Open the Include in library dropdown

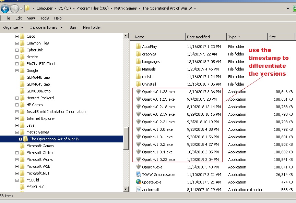point(46,27)
